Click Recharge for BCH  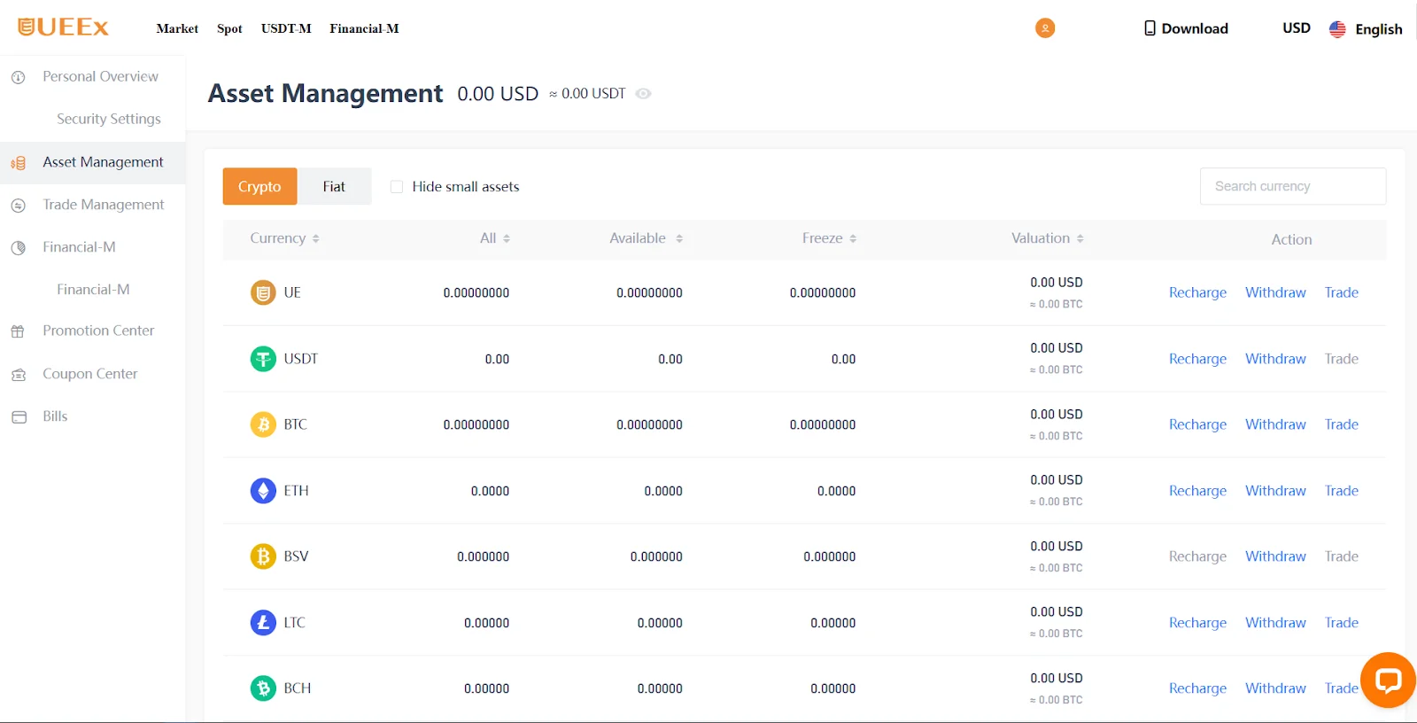tap(1197, 688)
